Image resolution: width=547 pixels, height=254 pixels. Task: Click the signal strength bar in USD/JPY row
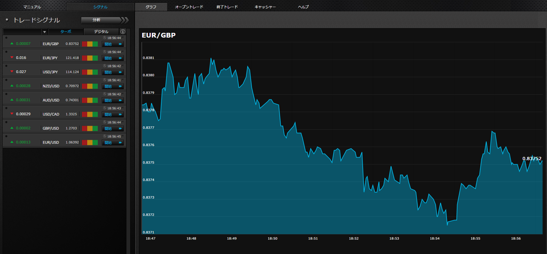tap(90, 72)
